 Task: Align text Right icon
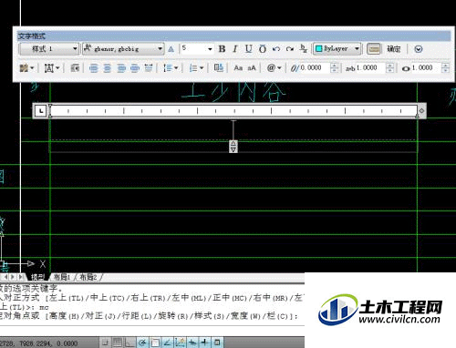point(121,68)
